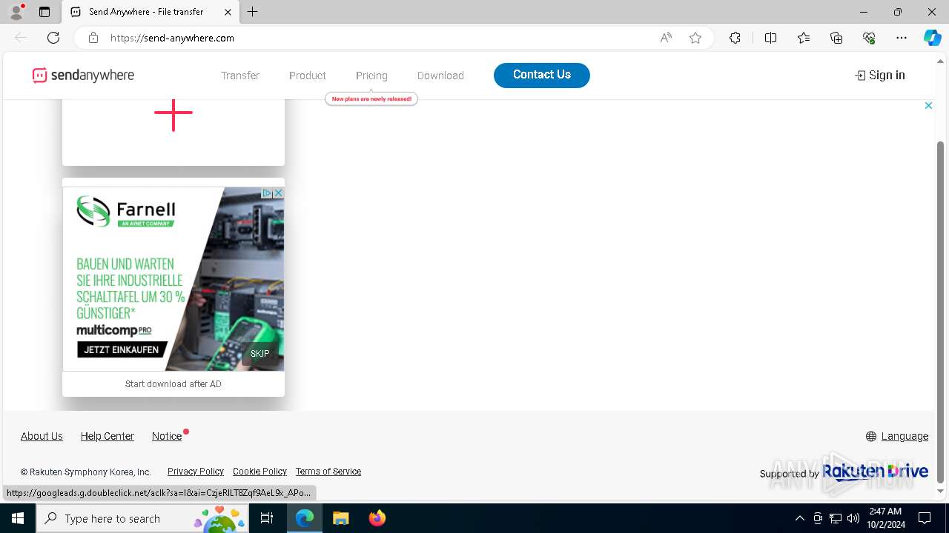The height and width of the screenshot is (533, 949).
Task: Open the Windows Start menu
Action: 18,518
